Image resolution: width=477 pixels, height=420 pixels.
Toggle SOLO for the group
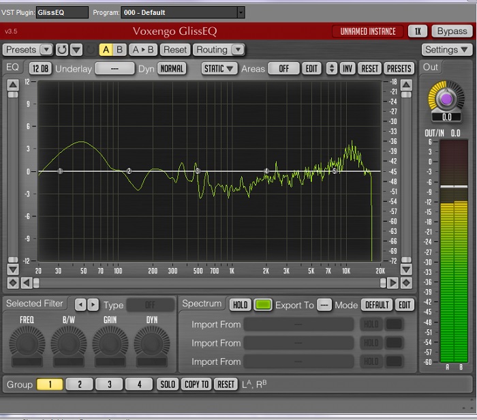tap(168, 385)
